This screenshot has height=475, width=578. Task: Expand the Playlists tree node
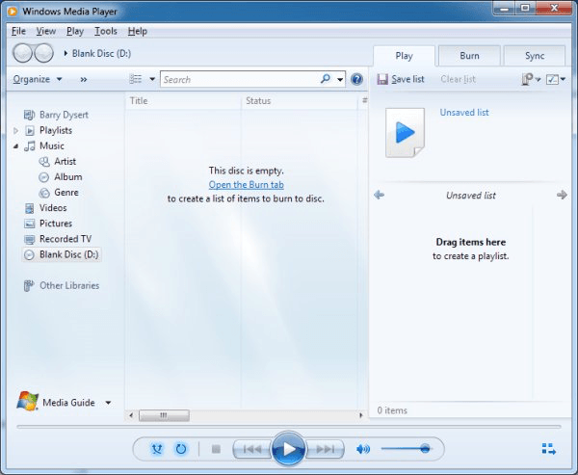pyautogui.click(x=15, y=130)
